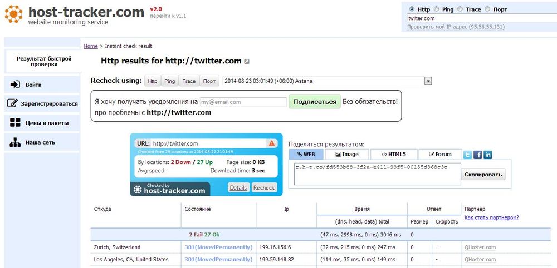Image resolution: width=557 pixels, height=268 pixels.
Task: Open external link icon next to twitter.com heading
Action: (247, 61)
